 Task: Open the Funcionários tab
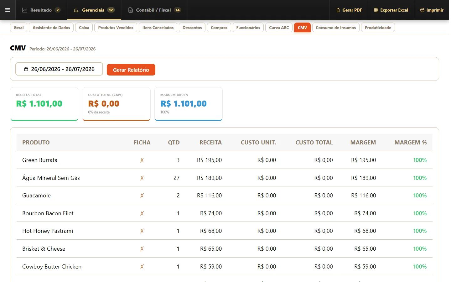(x=248, y=28)
